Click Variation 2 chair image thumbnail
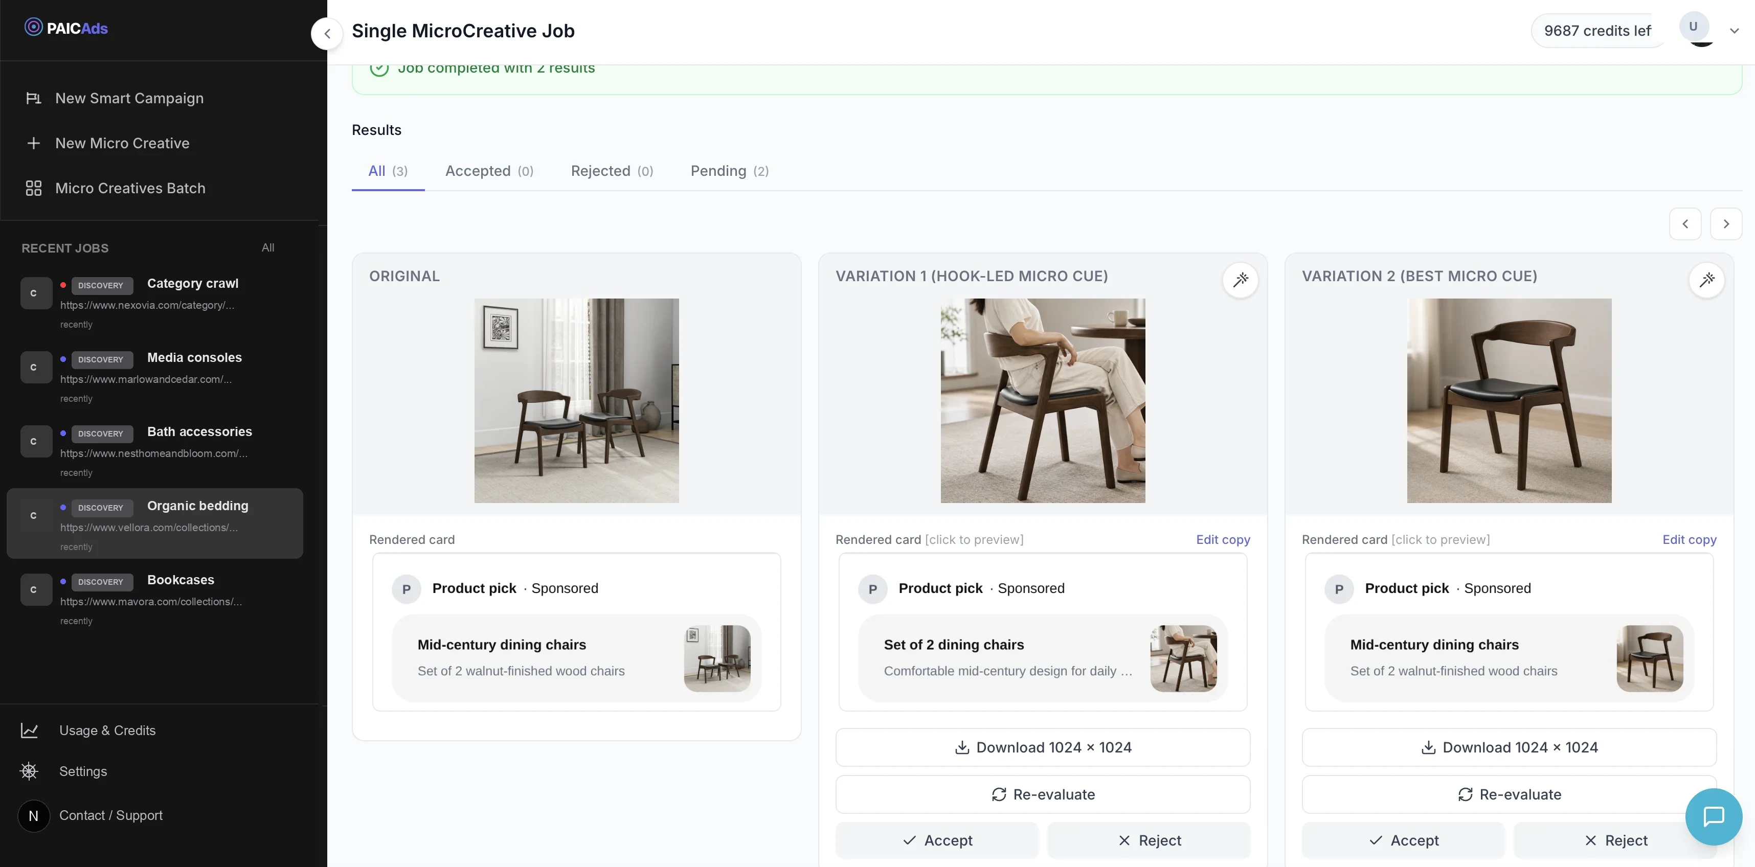This screenshot has height=867, width=1755. coord(1649,658)
